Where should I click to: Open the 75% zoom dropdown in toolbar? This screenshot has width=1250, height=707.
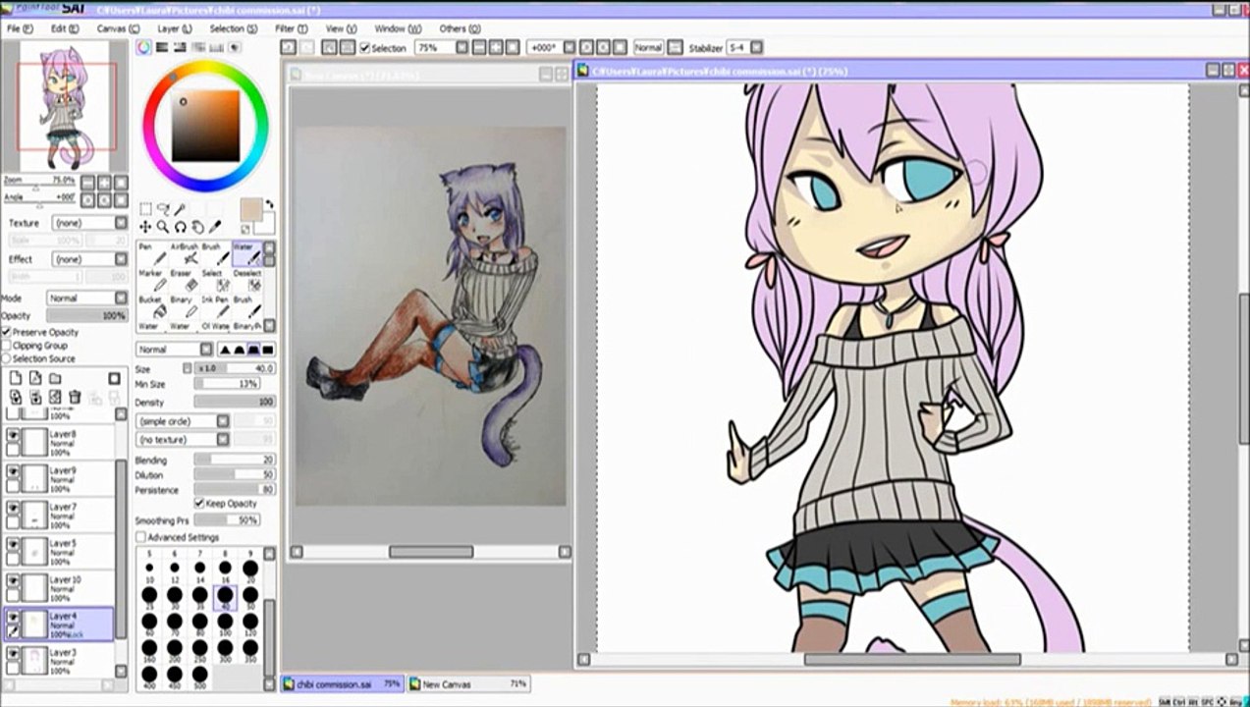[x=442, y=47]
